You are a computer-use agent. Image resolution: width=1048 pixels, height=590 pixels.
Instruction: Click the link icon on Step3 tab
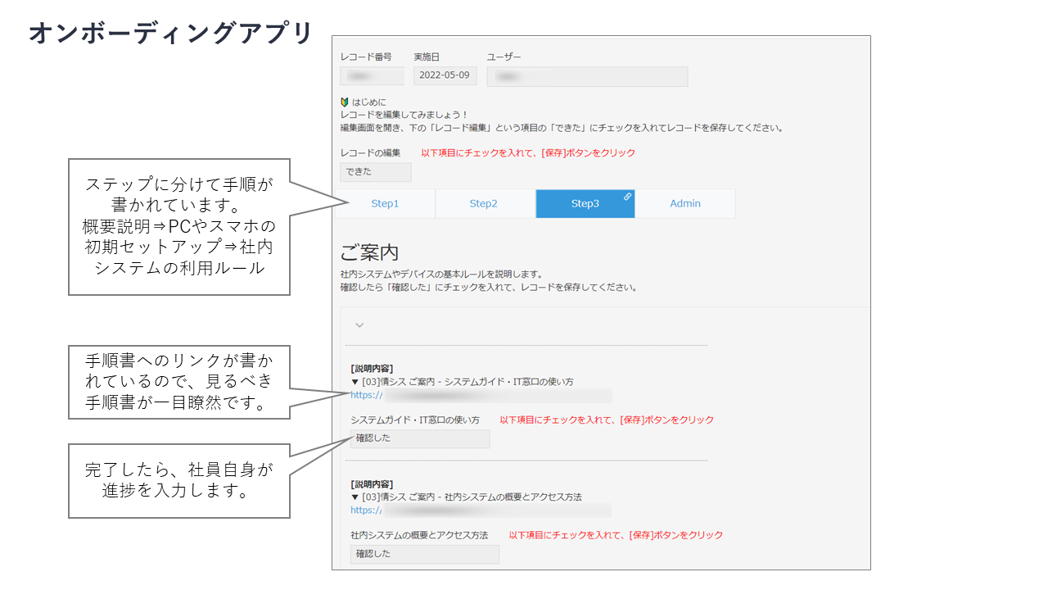click(627, 197)
